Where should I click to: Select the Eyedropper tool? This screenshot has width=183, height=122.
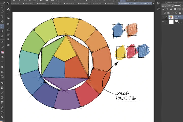click(2, 36)
